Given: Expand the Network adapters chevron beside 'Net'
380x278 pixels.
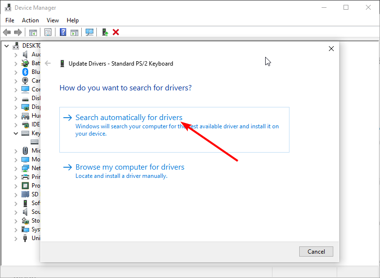Looking at the screenshot, I should [x=16, y=168].
